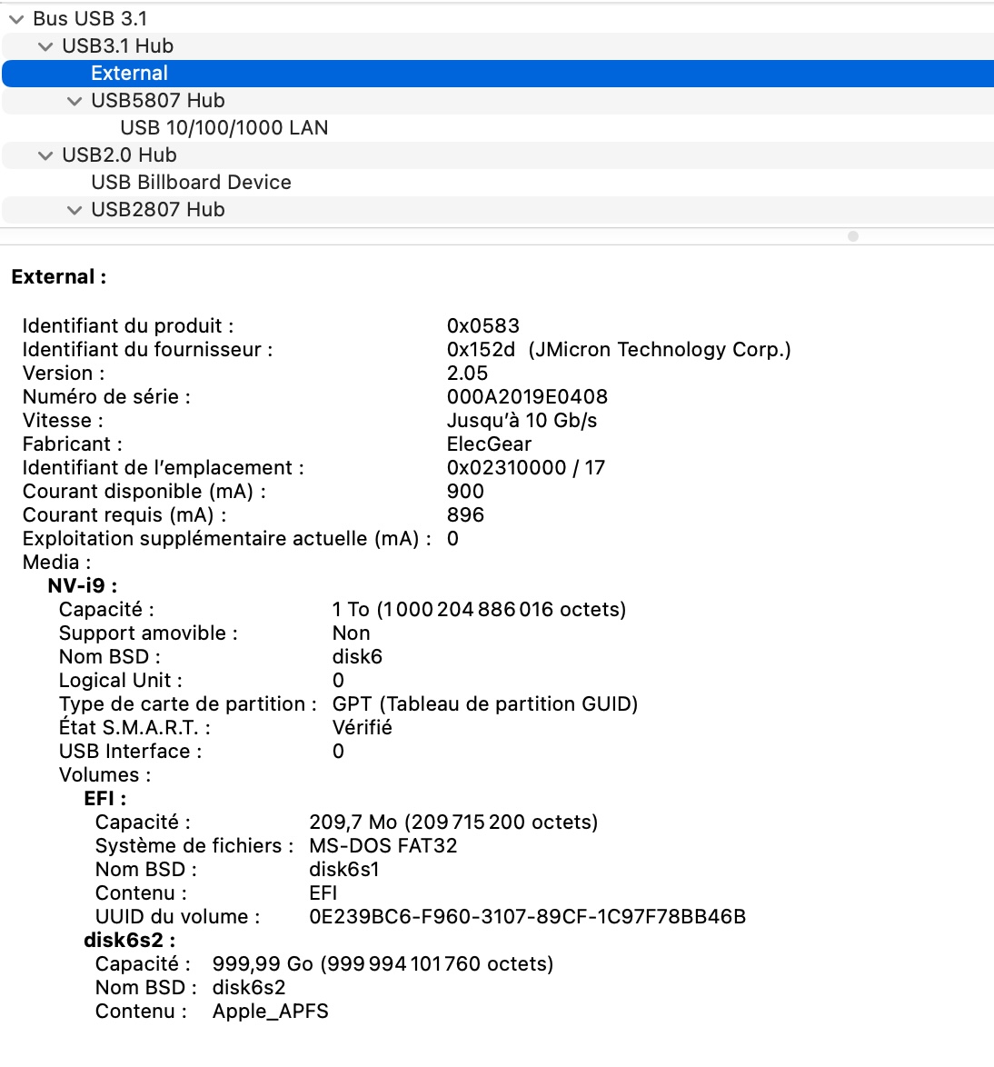Click manufacturer value ElecGear
The width and height of the screenshot is (994, 1067).
coord(489,444)
